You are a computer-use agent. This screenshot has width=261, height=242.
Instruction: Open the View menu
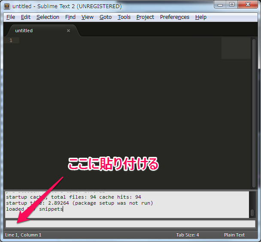click(x=88, y=17)
